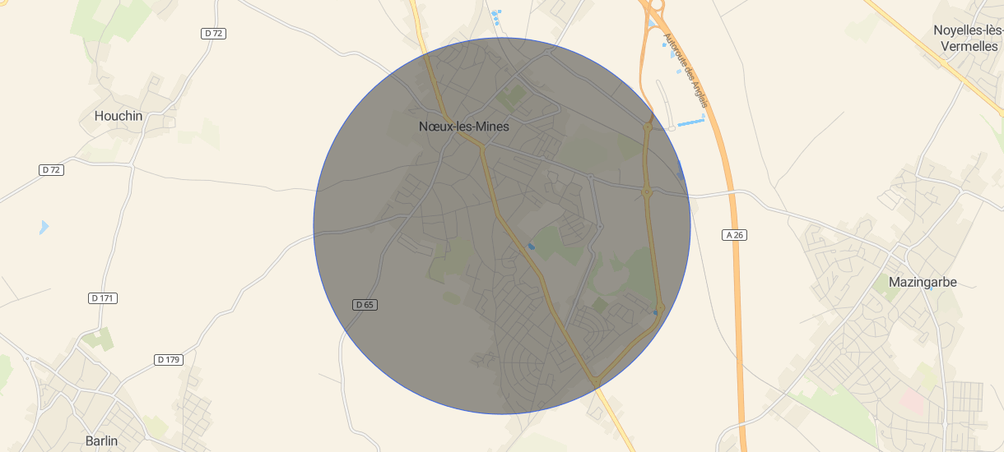Click the pink area in Mazingarbe
The width and height of the screenshot is (1004, 452).
click(912, 402)
